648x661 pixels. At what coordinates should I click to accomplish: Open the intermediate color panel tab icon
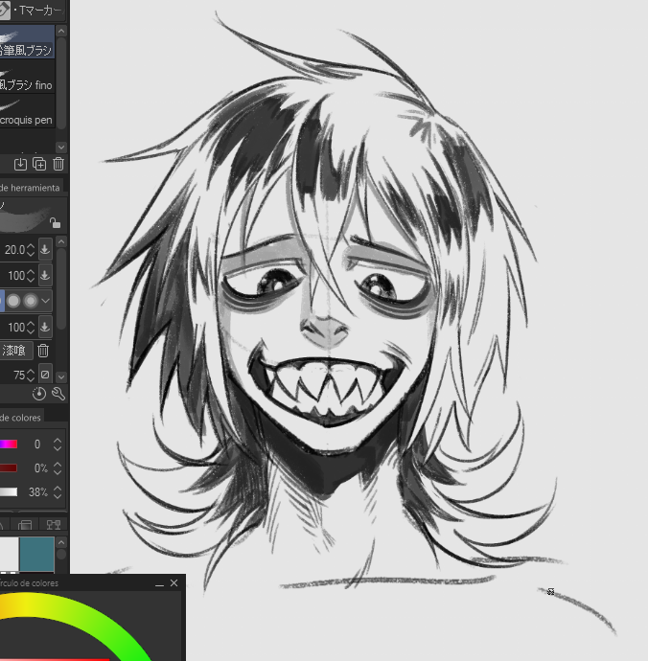(x=25, y=525)
